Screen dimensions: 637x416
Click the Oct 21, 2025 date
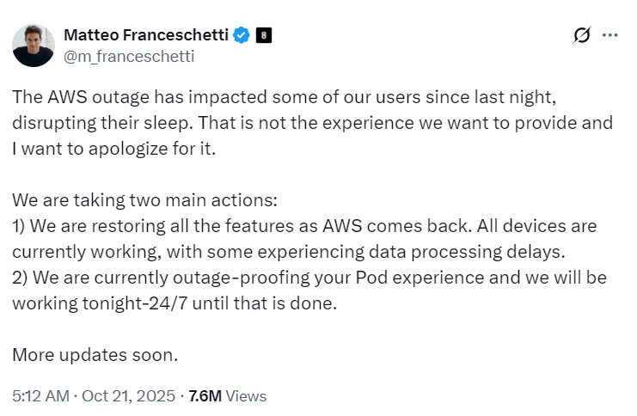point(131,396)
